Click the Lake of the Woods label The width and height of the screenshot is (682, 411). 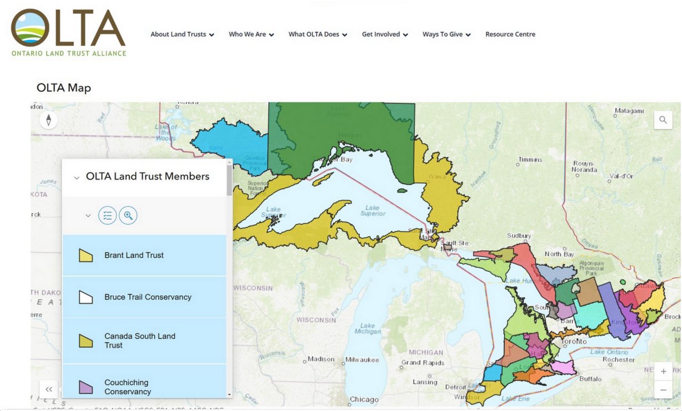166,132
